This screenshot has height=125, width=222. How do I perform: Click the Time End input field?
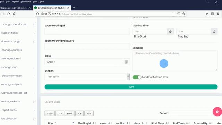point(194,32)
